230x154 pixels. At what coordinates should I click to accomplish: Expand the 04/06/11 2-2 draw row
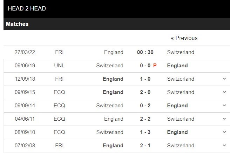coord(224,119)
